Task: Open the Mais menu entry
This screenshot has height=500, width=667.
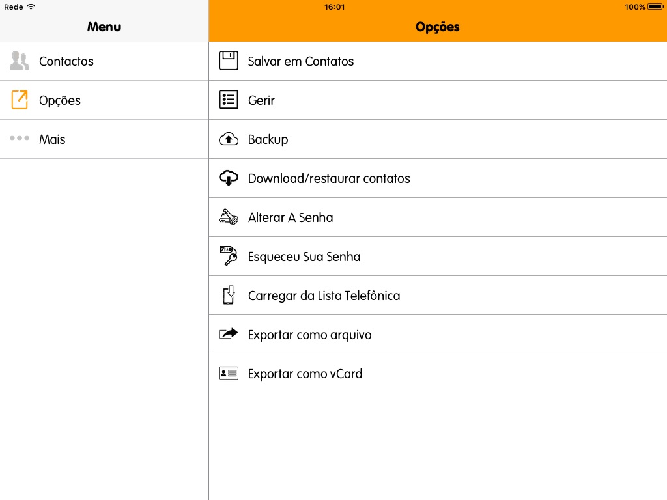Action: point(52,139)
